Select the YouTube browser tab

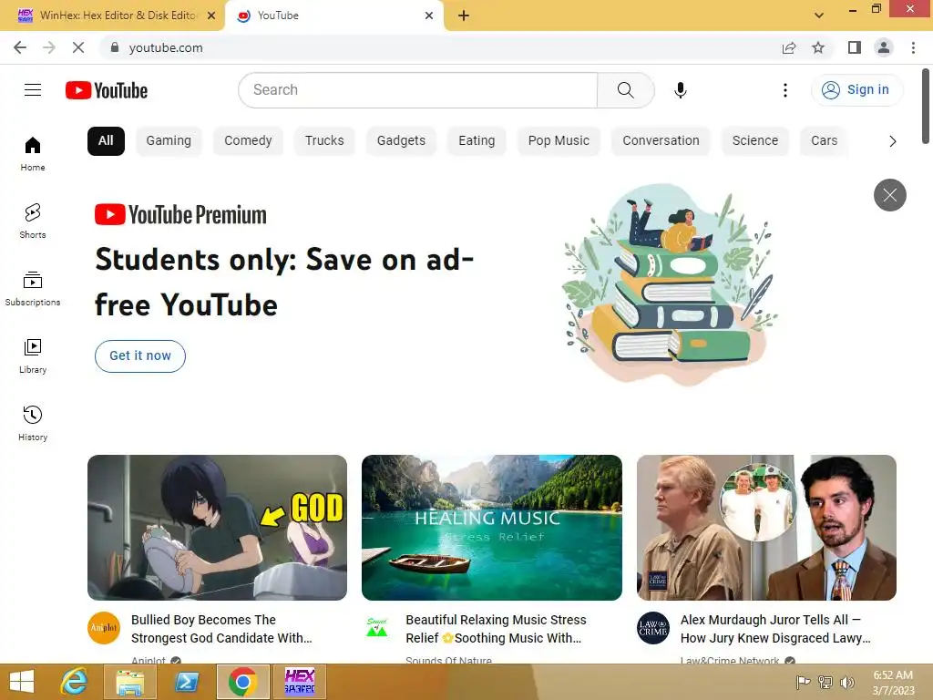point(333,15)
